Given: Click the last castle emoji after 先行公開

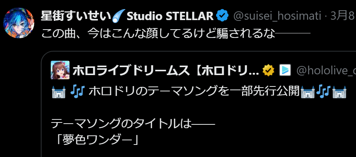Looking at the screenshot, I should coord(339,91).
